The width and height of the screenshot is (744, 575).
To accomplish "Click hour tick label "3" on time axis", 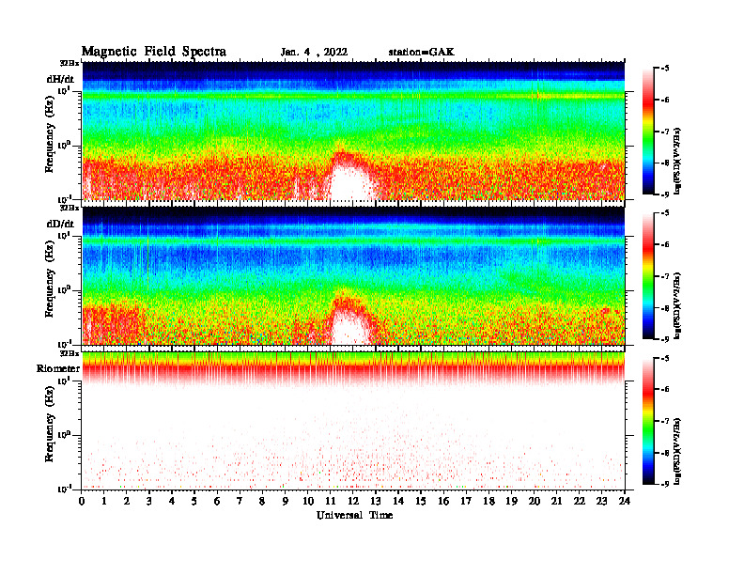I will (x=149, y=502).
